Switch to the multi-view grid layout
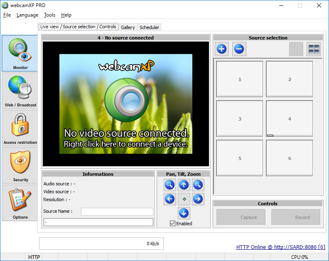The height and width of the screenshot is (261, 329). click(x=314, y=49)
